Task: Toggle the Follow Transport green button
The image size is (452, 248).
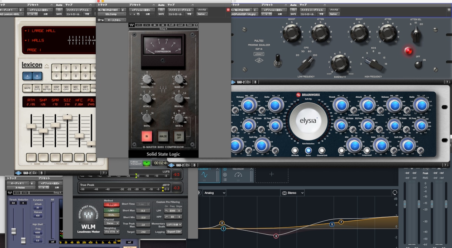Action: click(x=147, y=163)
